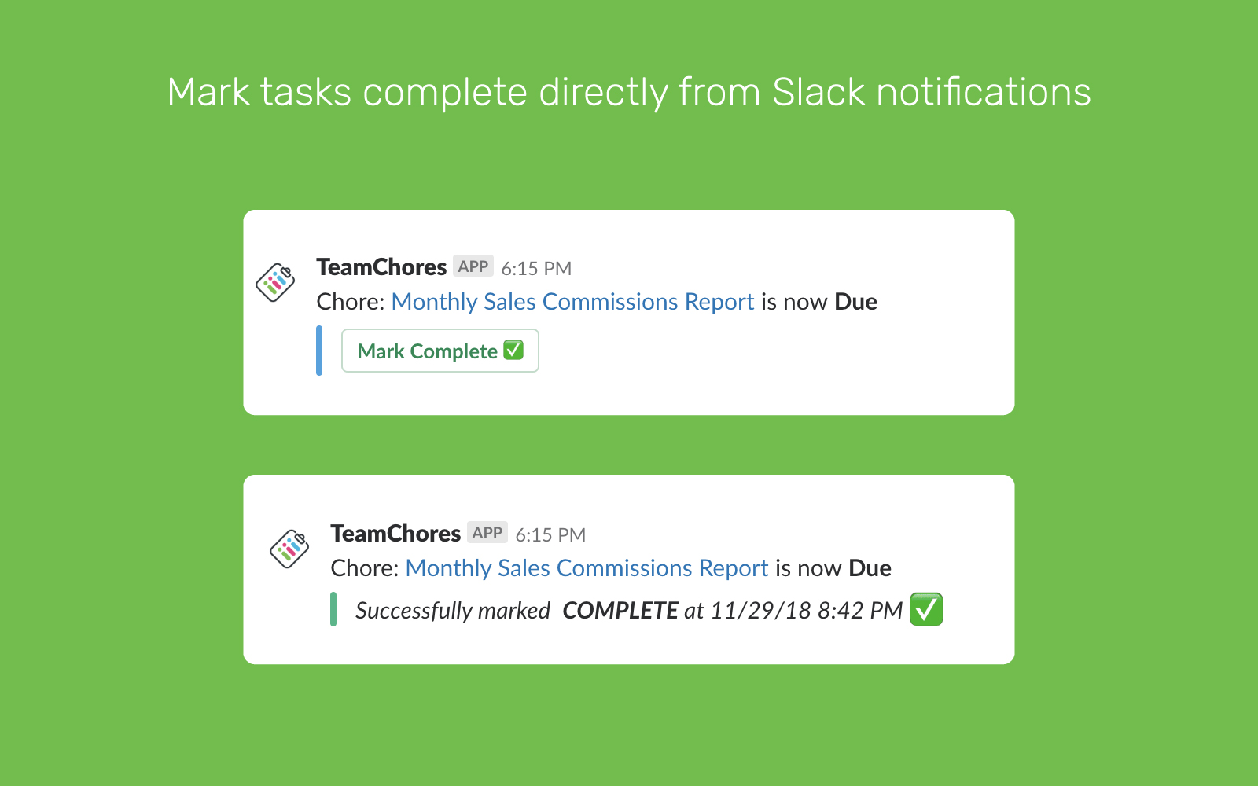Click TeamChores avatar in the successfully marked message
Viewport: 1258px width, 786px height.
(x=289, y=549)
